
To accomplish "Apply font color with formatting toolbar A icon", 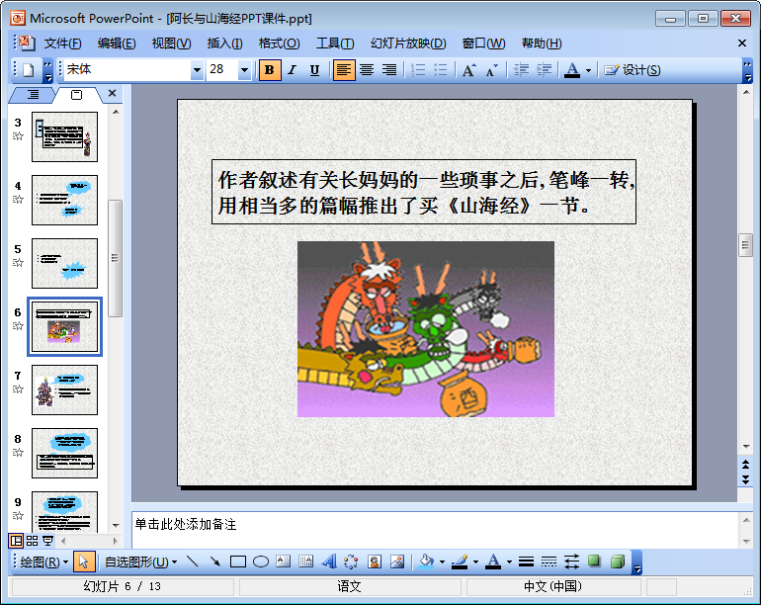I will (x=572, y=70).
